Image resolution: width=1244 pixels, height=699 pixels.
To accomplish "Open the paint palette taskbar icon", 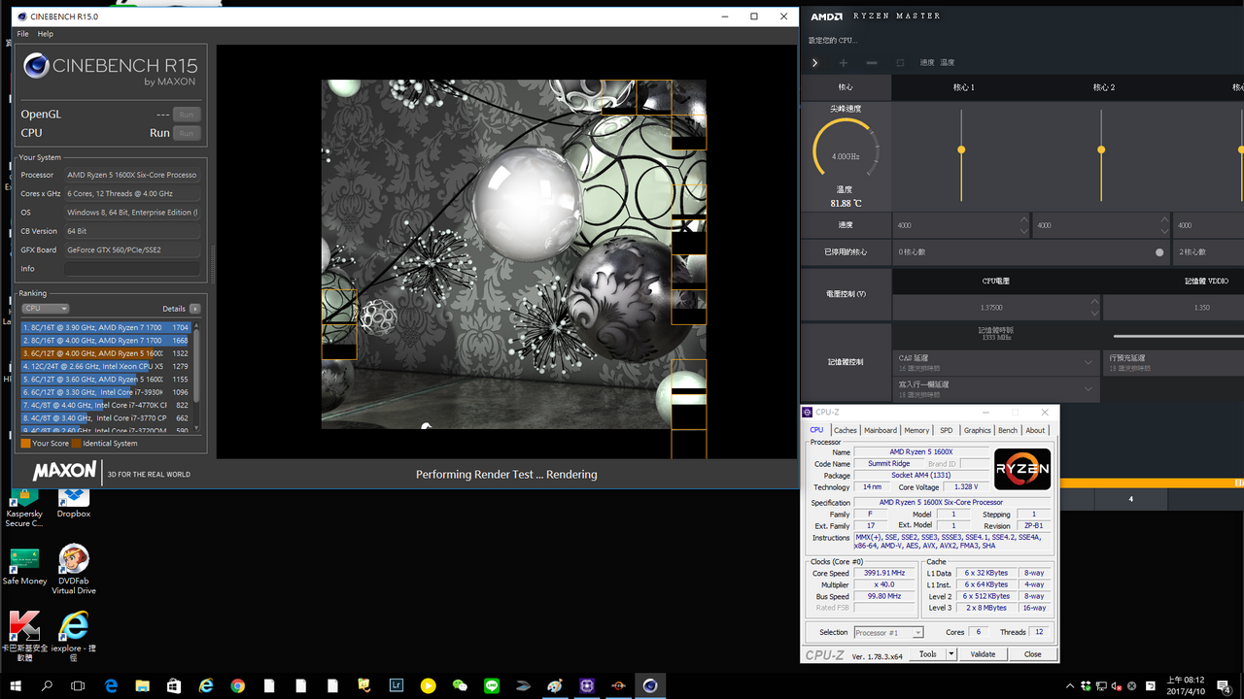I will tap(555, 685).
